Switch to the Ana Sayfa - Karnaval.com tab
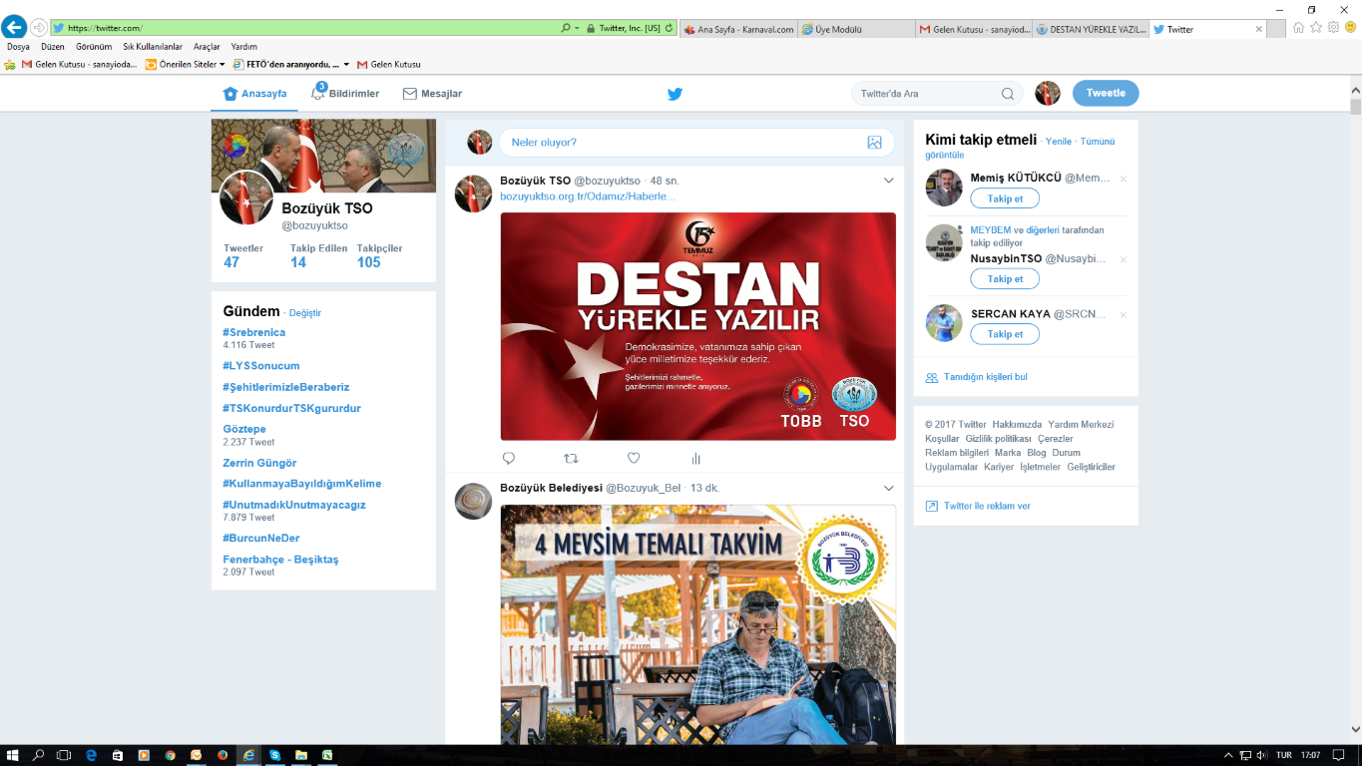The image size is (1362, 766). (738, 29)
